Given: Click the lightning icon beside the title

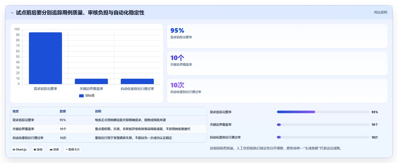Looking at the screenshot, I should 12,13.
